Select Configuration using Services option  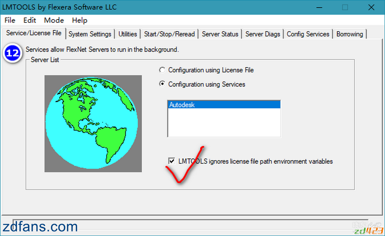click(x=162, y=84)
